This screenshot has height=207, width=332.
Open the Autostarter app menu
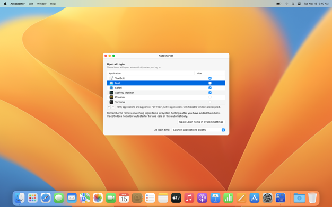[18, 4]
